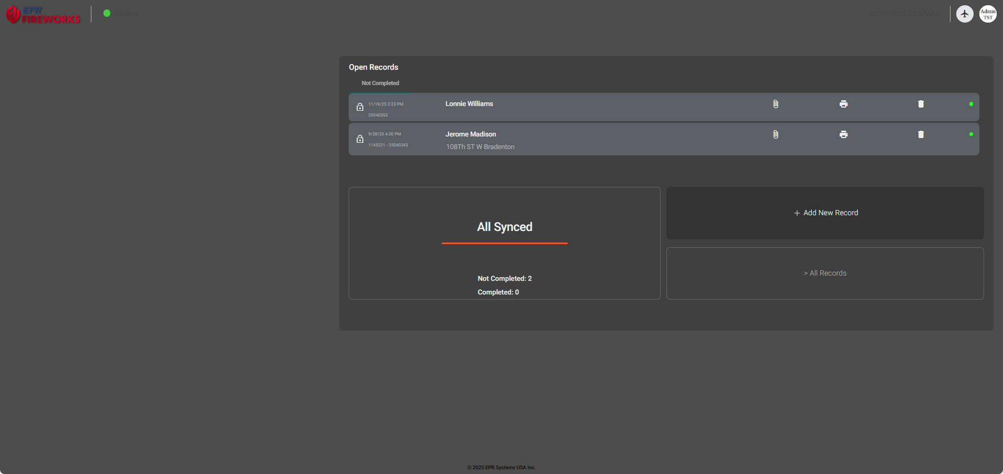Viewport: 1003px width, 474px height.
Task: Click the lock icon on Lonnie Williams record
Action: click(360, 107)
